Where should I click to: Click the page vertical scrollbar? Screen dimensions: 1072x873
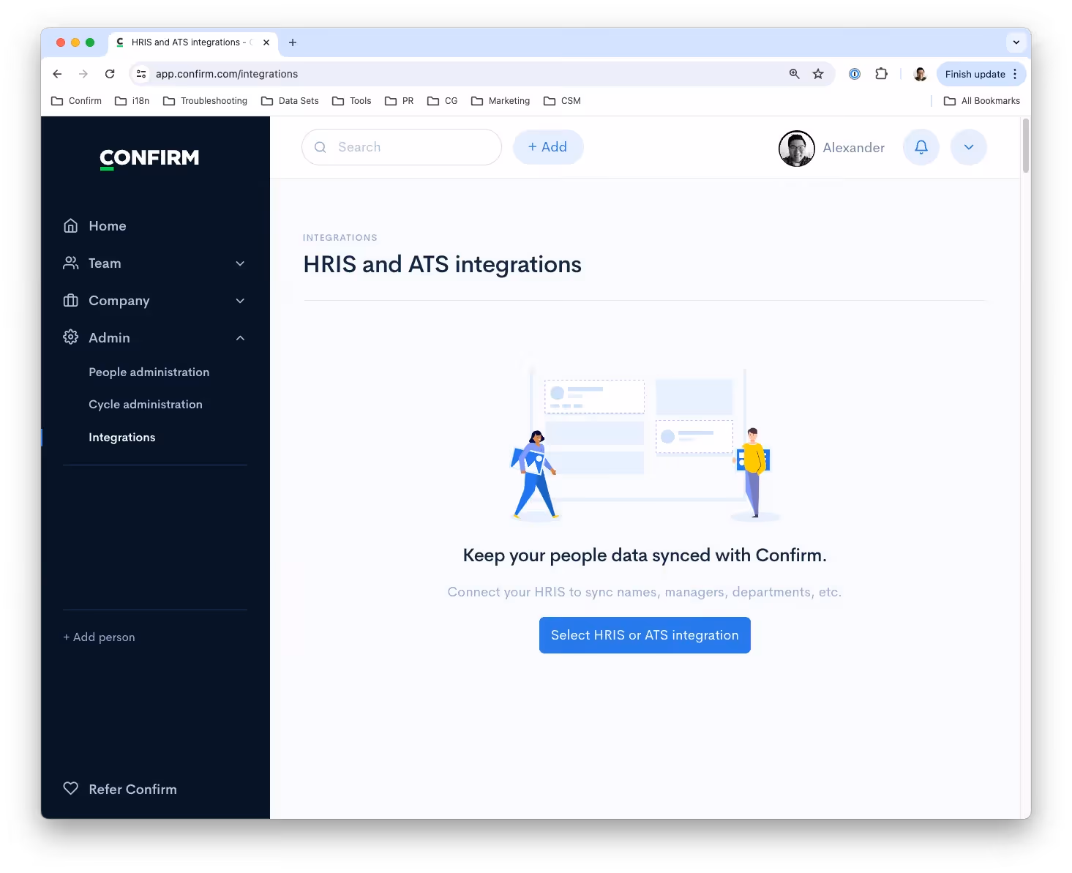1026,146
